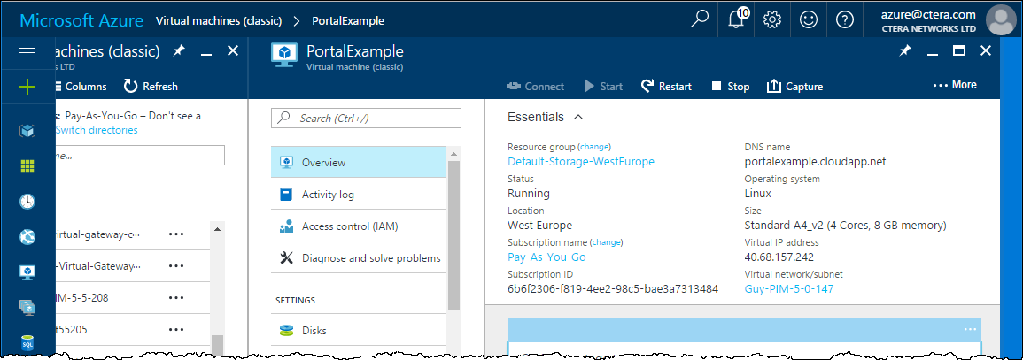Open ellipsis menu for IM-5-5-208 row
1023x360 pixels.
click(x=176, y=297)
